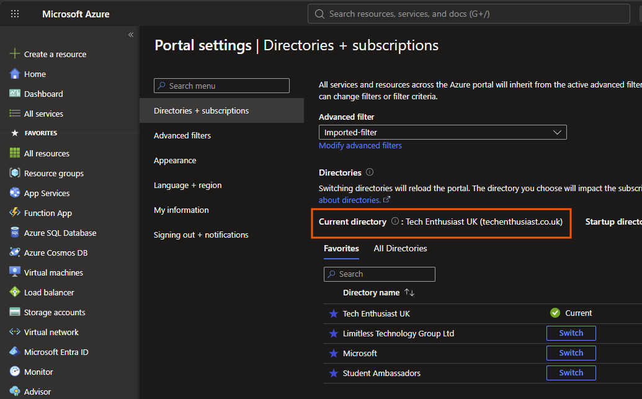This screenshot has width=642, height=399.
Task: Toggle favorite star for Microsoft directory
Action: tap(334, 353)
